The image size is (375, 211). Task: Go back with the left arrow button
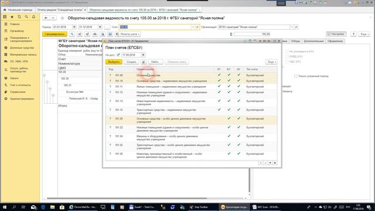(x=46, y=18)
